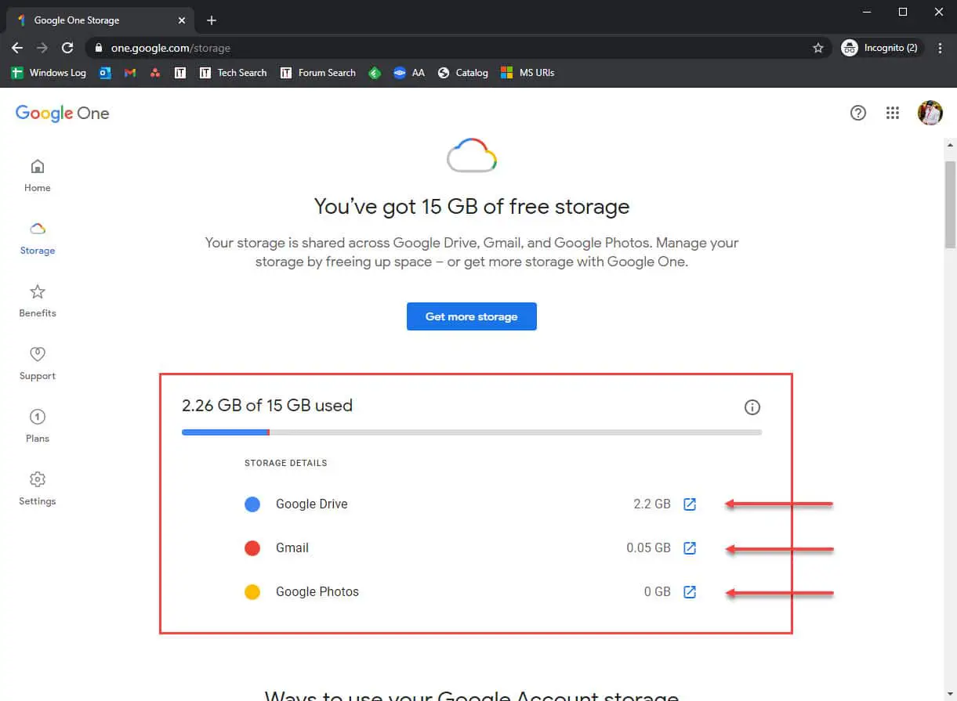Open Google Photos storage external link icon

690,591
